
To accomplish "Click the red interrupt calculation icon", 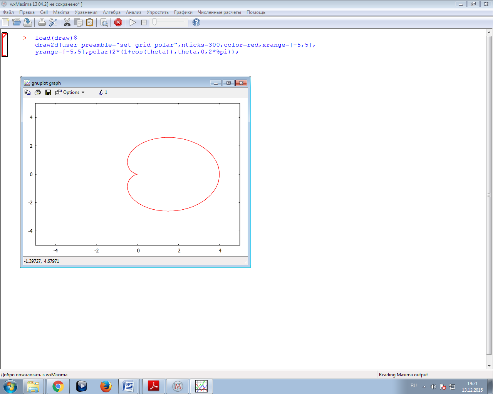I will point(118,22).
